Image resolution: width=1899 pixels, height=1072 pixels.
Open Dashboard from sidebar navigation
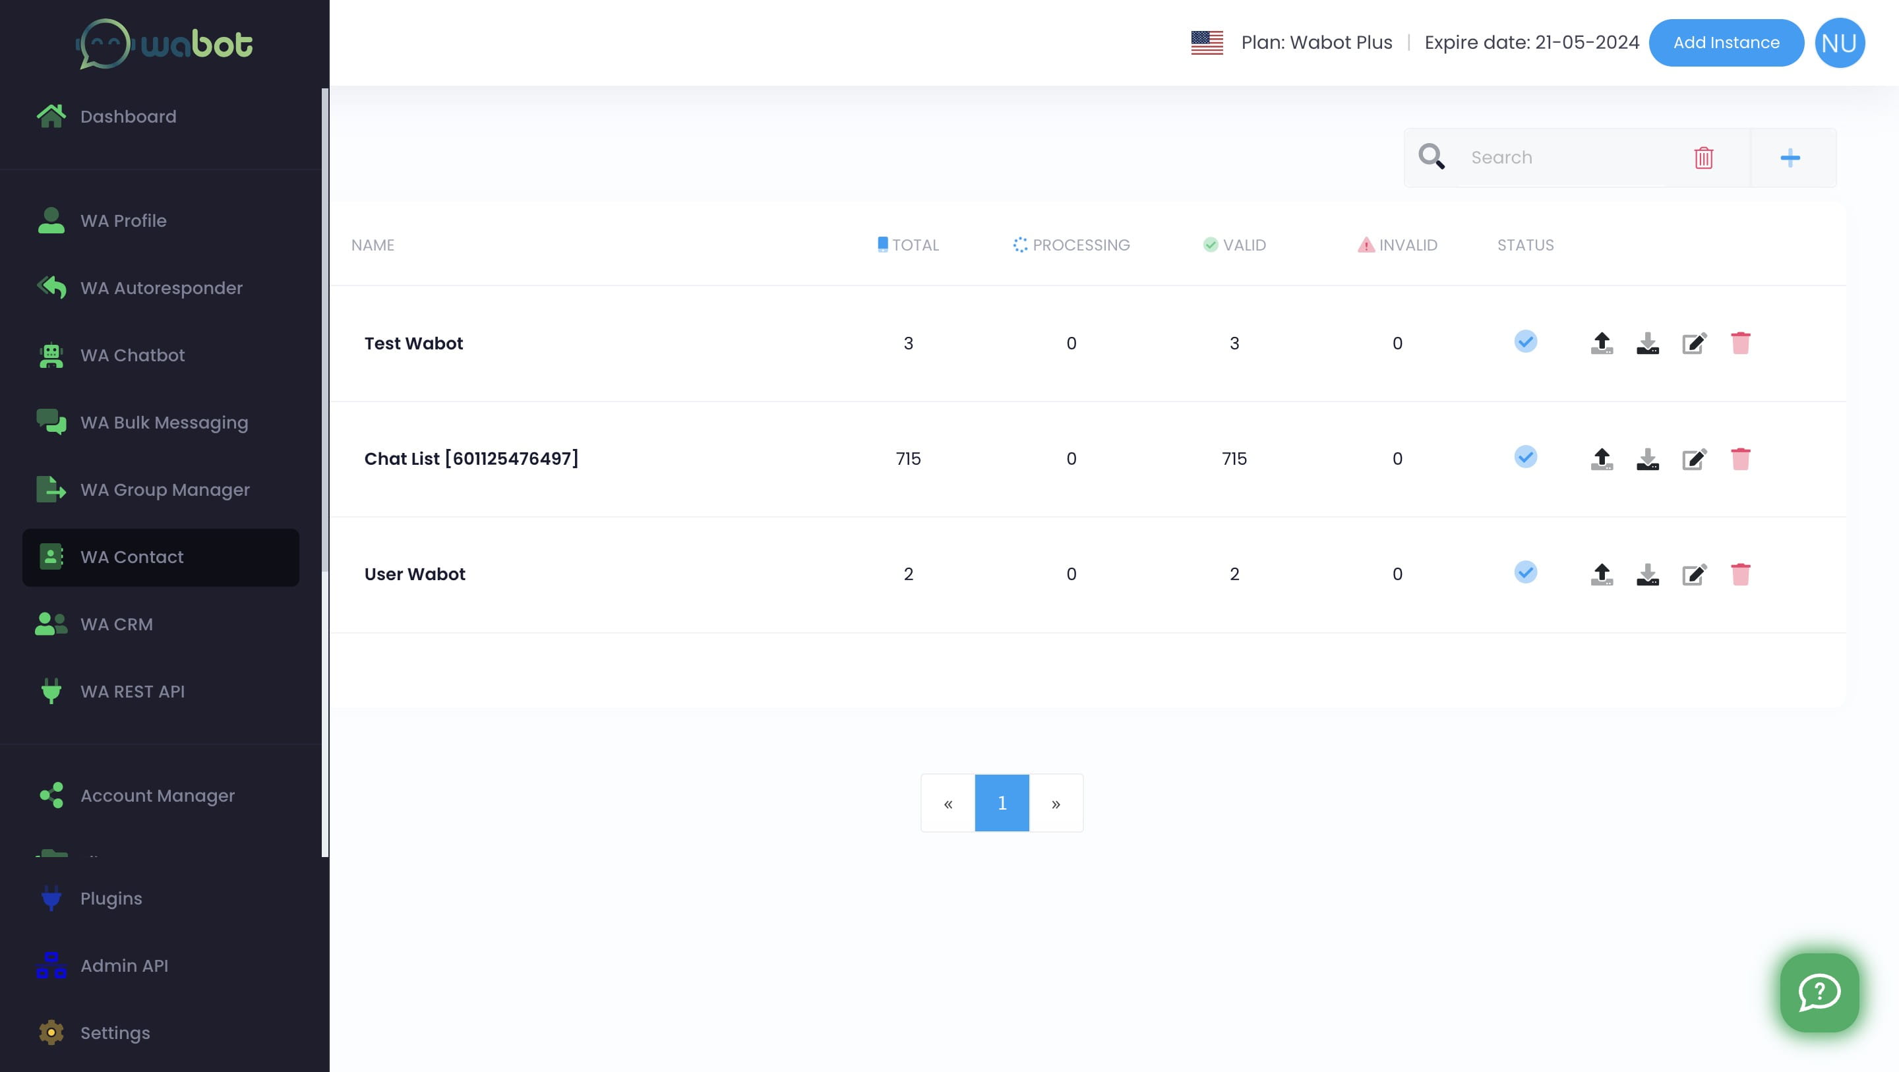tap(128, 117)
